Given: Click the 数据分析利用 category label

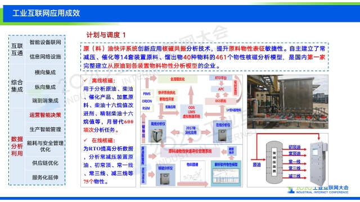Looking at the screenshot, I should (17, 146).
